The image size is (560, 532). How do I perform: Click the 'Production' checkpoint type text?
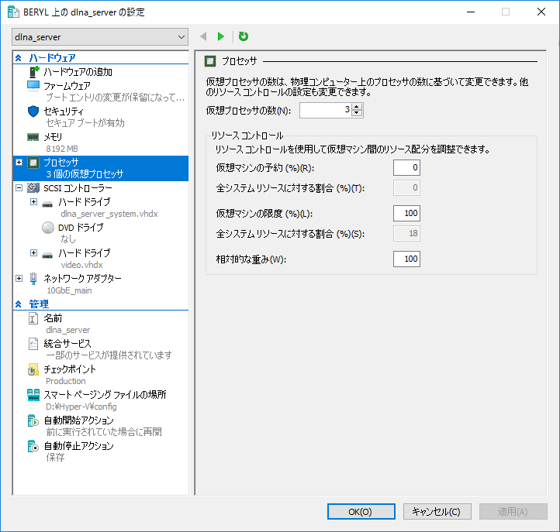66,381
